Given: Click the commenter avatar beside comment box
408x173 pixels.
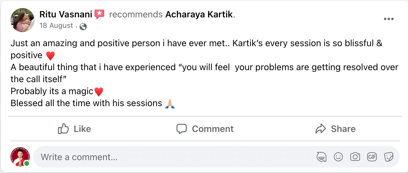Looking at the screenshot, I should (20, 157).
